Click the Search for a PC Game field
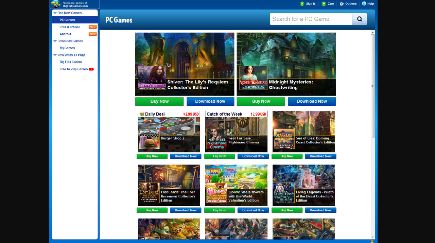435x243 pixels. click(311, 19)
